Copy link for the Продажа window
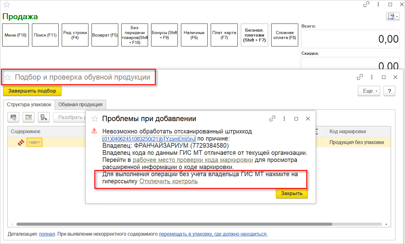Screen dimensions: 405x244 pos(366,5)
